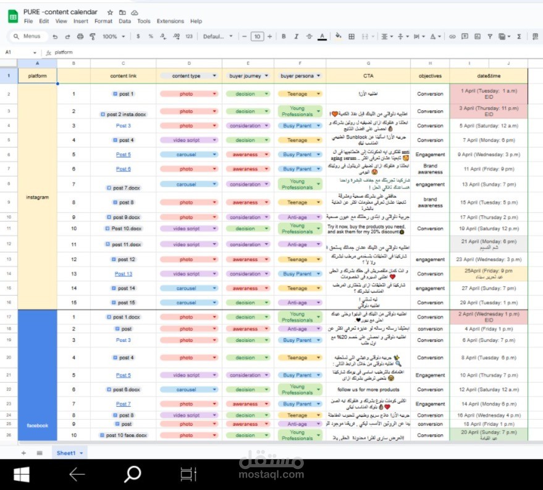This screenshot has height=490, width=543.
Task: Click the increase decimal places icon
Action: [x=176, y=36]
